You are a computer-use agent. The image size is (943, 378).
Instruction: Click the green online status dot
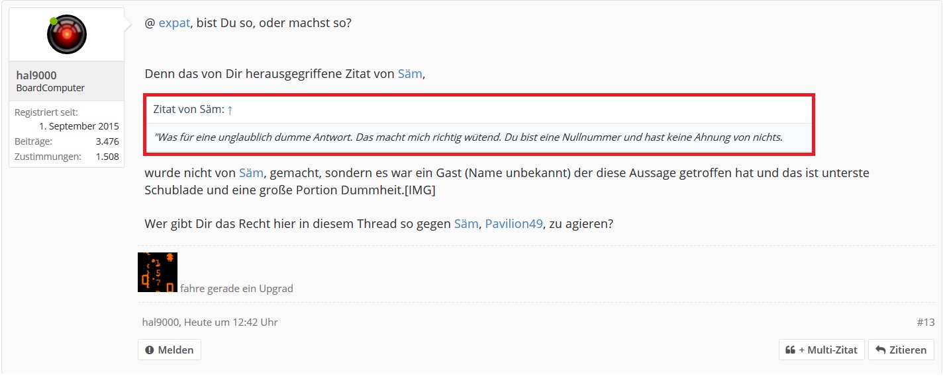[53, 21]
